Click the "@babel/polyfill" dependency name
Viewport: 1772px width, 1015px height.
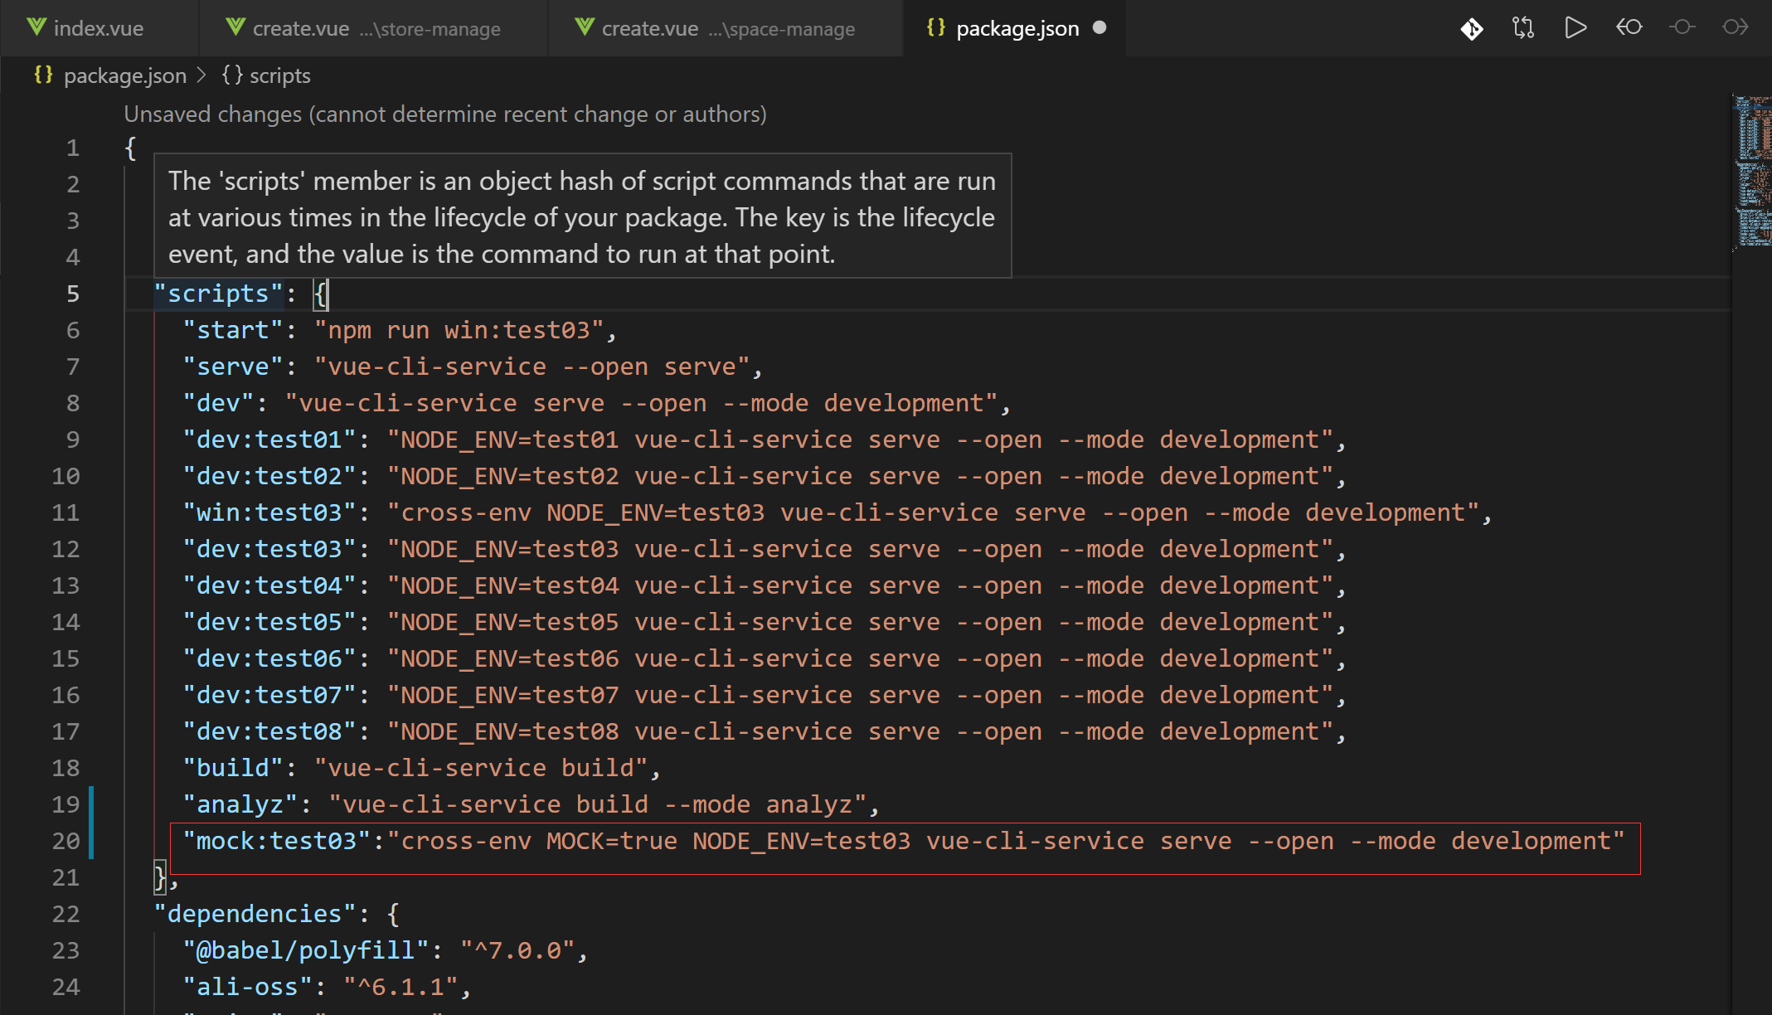(x=306, y=950)
